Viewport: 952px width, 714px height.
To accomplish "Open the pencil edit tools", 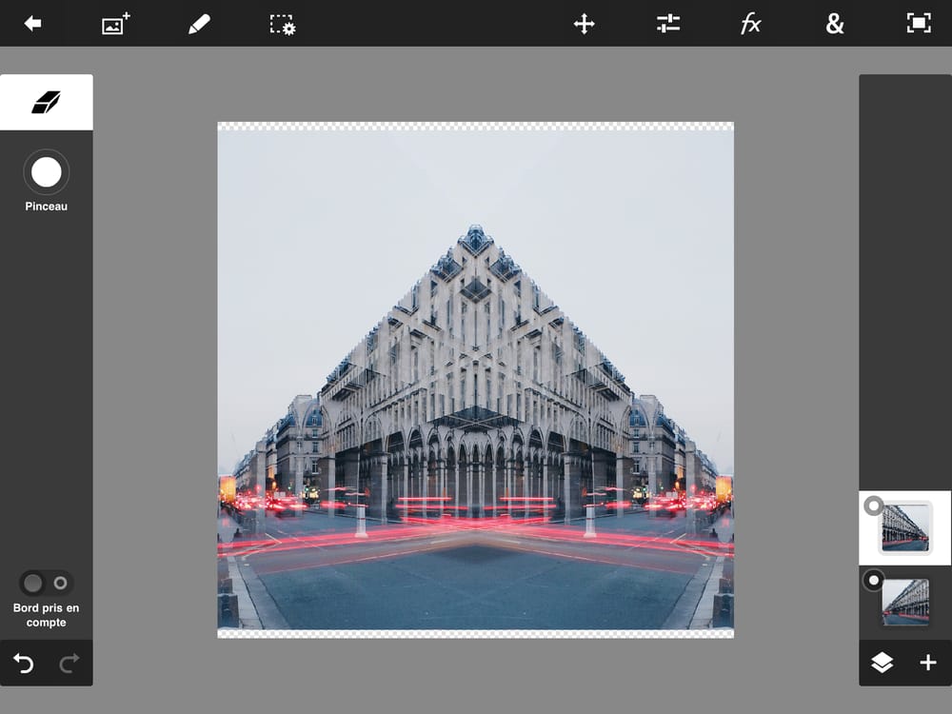I will click(199, 25).
